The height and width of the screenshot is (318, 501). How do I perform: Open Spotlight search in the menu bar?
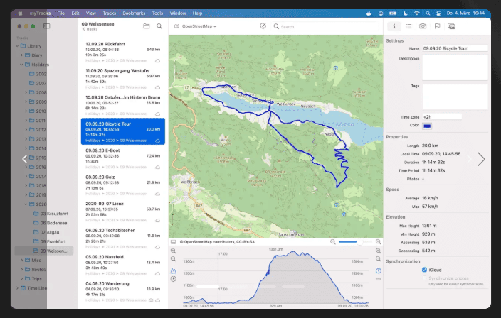click(x=428, y=13)
